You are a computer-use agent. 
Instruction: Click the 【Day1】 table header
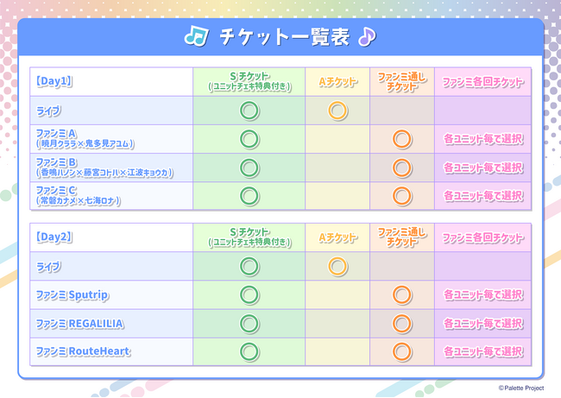pos(54,82)
